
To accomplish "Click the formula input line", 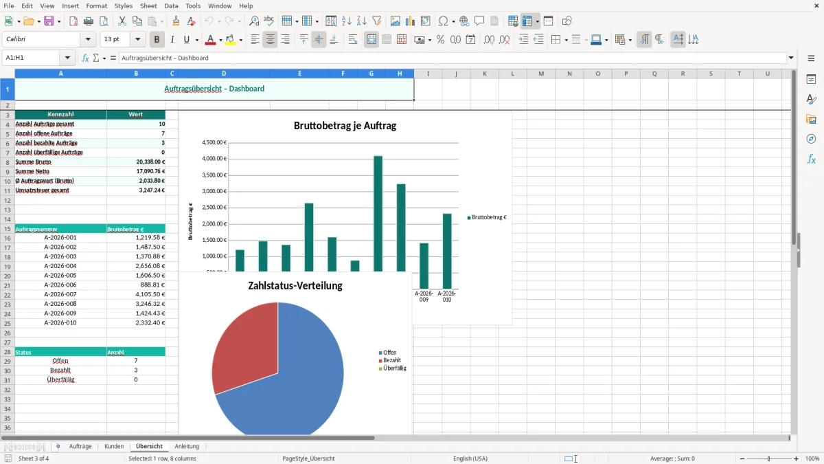I will [452, 58].
